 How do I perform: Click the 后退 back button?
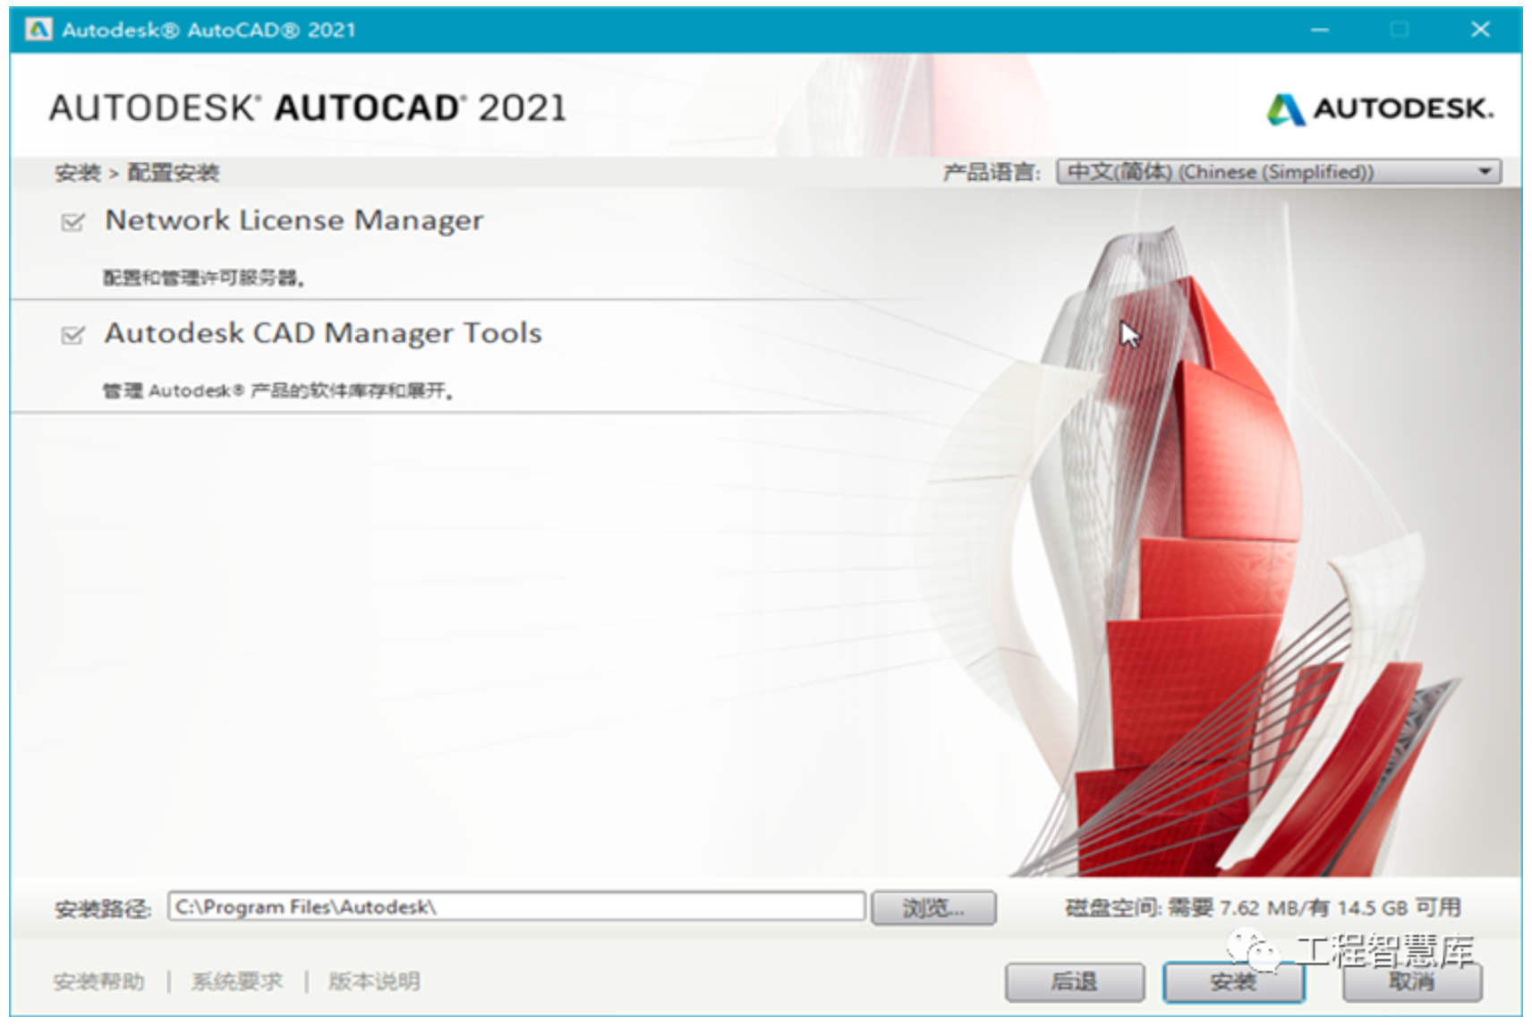[1074, 982]
